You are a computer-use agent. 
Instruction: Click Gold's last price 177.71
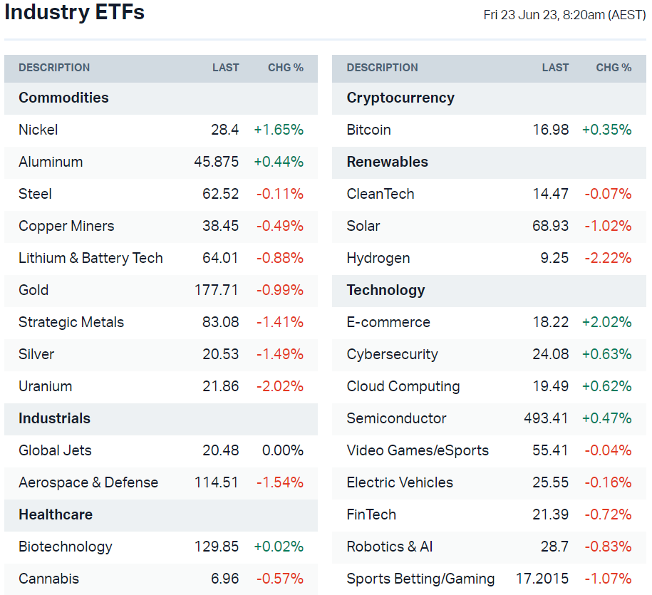click(x=217, y=290)
